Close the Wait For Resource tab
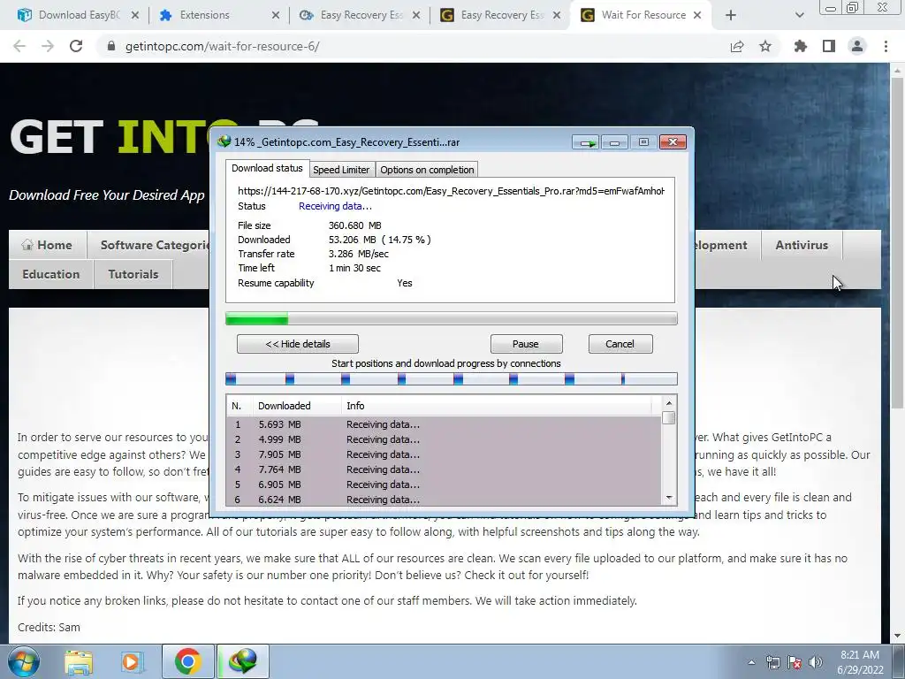905x679 pixels. [x=697, y=16]
